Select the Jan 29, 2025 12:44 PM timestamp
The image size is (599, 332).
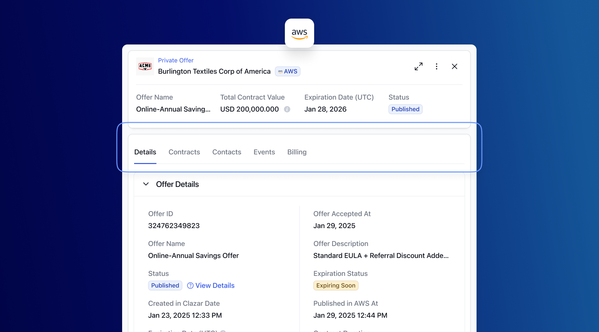pyautogui.click(x=350, y=315)
